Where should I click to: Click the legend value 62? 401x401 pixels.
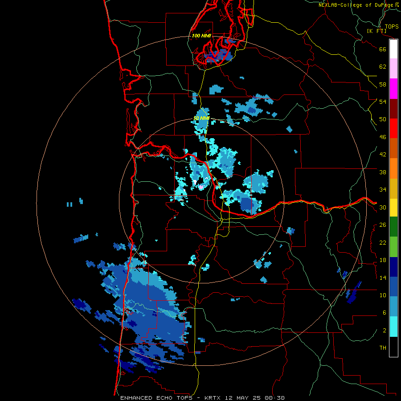click(x=383, y=67)
